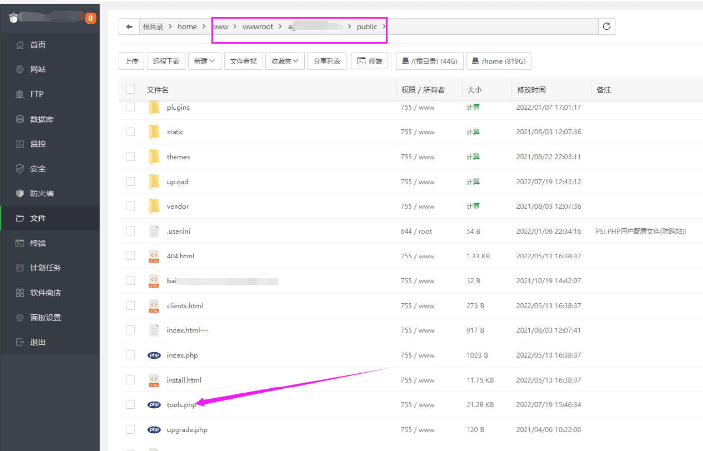The image size is (703, 451).
Task: Click the globe icon beside 网站
Action: pyautogui.click(x=20, y=69)
